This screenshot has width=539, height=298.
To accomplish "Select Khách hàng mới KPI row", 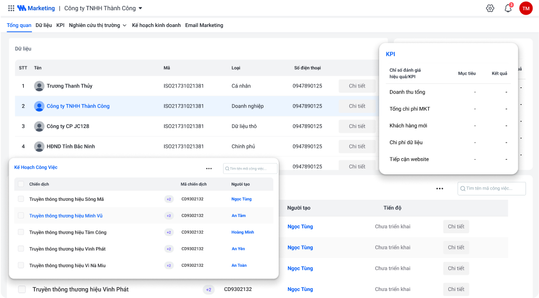I will tap(448, 126).
